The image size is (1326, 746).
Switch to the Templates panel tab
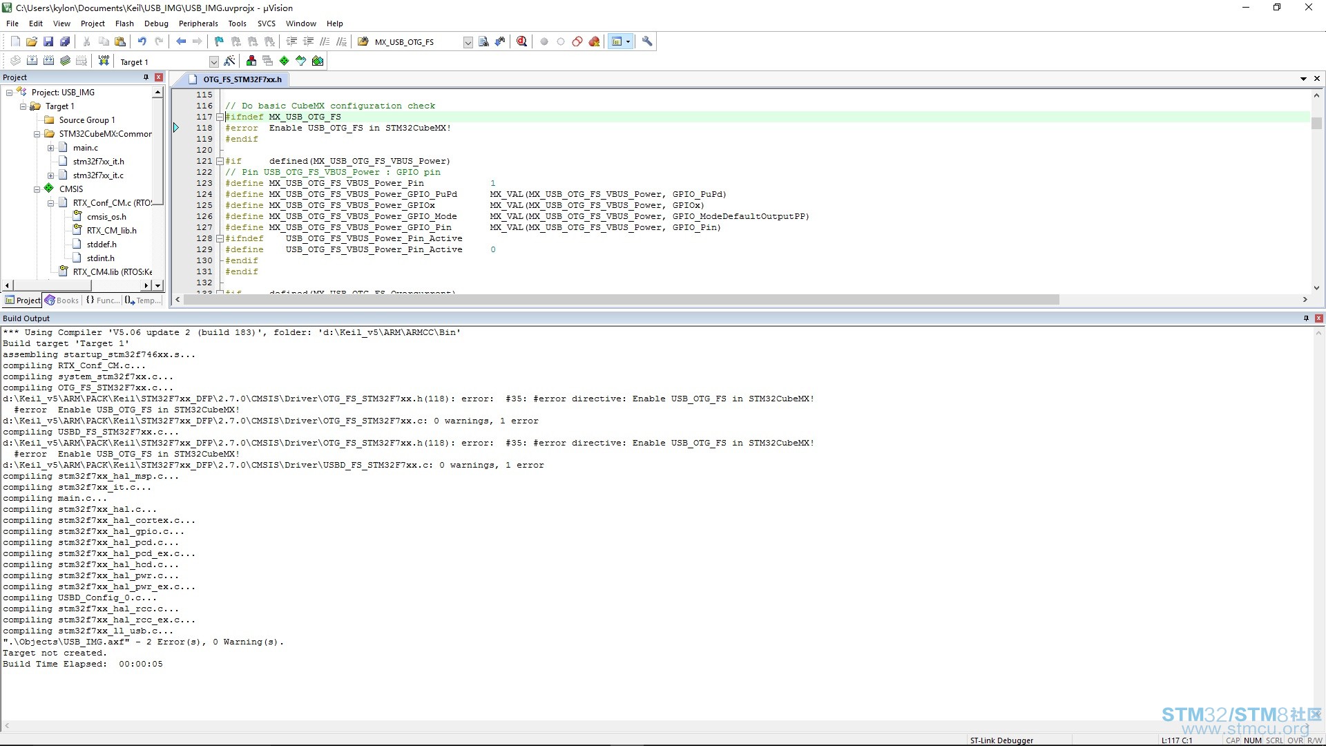tap(143, 300)
